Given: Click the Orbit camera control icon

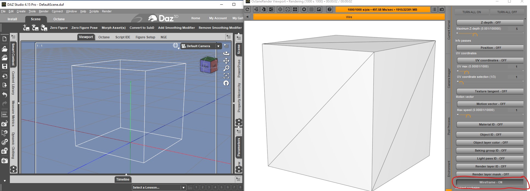Looking at the screenshot, I should click(x=226, y=53).
